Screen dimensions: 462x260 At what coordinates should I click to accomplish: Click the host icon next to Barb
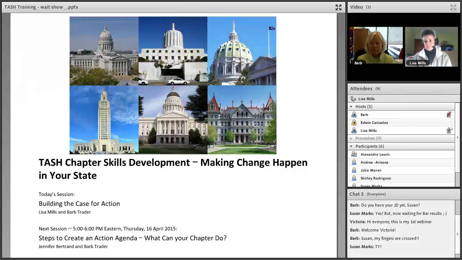(354, 114)
